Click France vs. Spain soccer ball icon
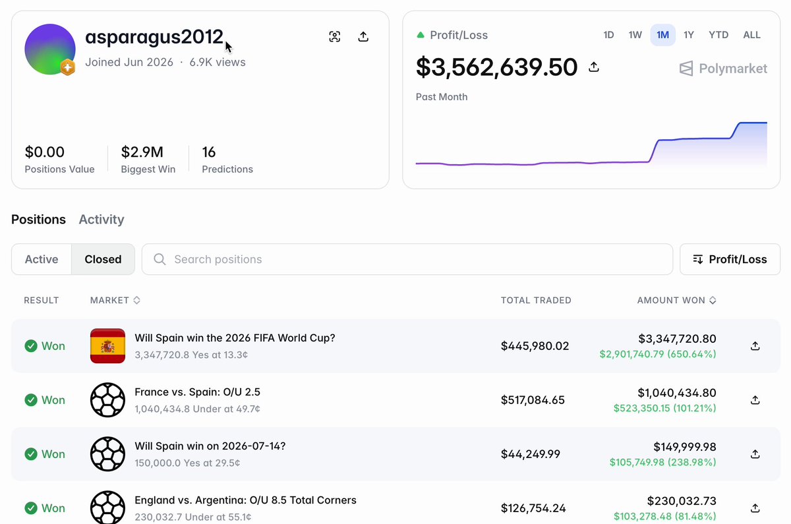Viewport: 791px width, 524px height. coord(107,400)
